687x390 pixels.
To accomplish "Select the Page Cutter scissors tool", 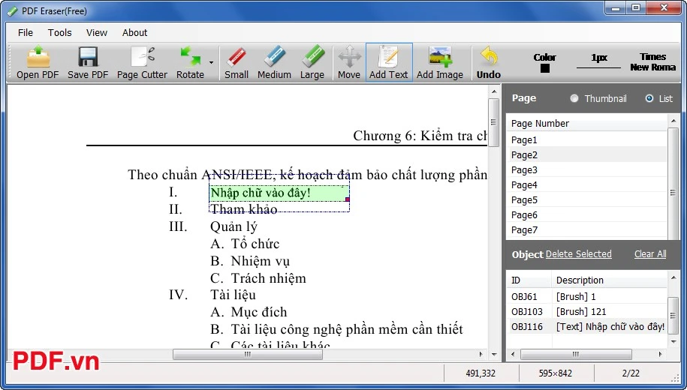I will pos(142,62).
